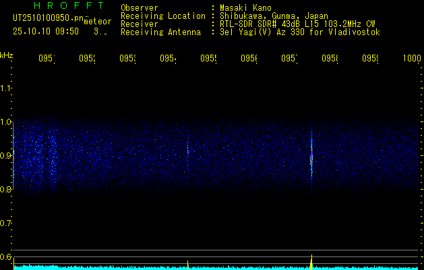Image resolution: width=424 pixels, height=270 pixels.
Task: Click the Receiving Antenna field label
Action: click(160, 32)
